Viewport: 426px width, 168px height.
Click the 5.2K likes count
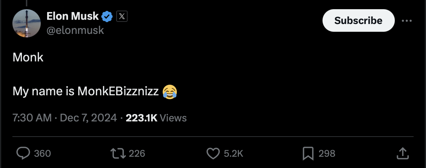click(234, 153)
